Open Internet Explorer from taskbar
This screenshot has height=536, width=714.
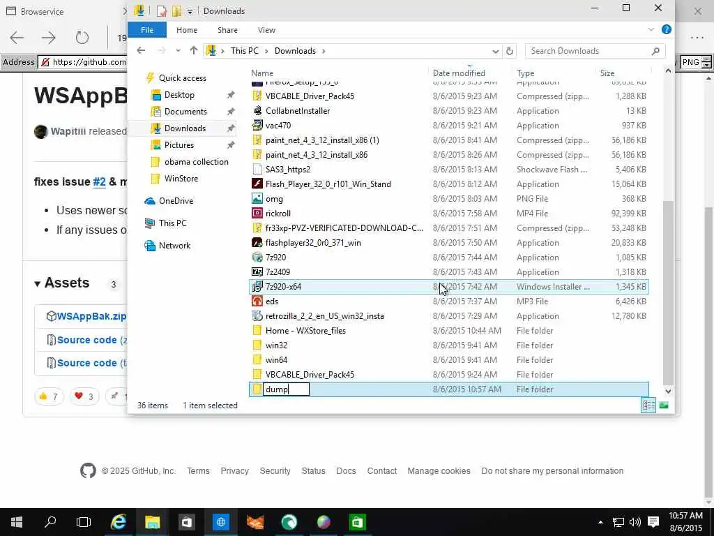(119, 522)
